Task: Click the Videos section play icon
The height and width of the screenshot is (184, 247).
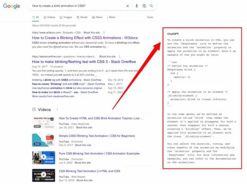Action: 34,109
